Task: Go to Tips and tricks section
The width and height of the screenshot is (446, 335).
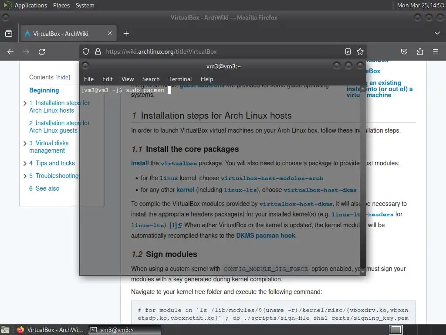Action: pyautogui.click(x=52, y=163)
